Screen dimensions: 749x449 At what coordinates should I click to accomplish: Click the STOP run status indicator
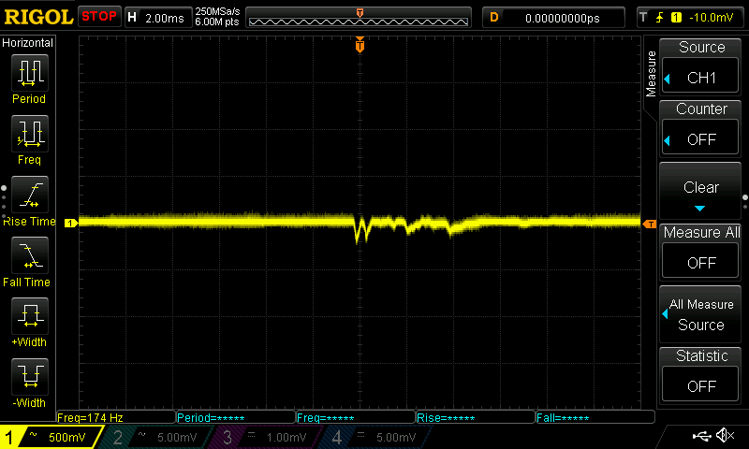click(x=99, y=17)
